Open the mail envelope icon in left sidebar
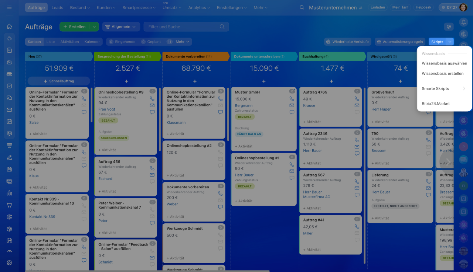The image size is (473, 272). pyautogui.click(x=9, y=110)
